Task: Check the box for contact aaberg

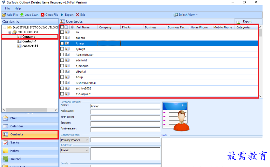Action: pos(62,38)
